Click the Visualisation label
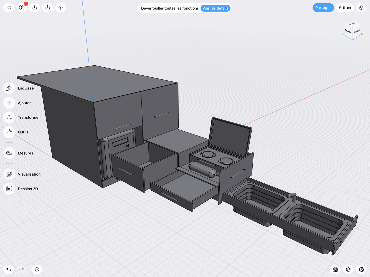Screen dimensions: 370x277 point(29,174)
